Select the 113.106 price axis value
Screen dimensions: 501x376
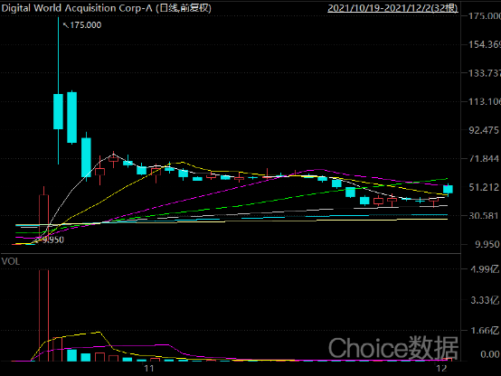tap(485, 101)
